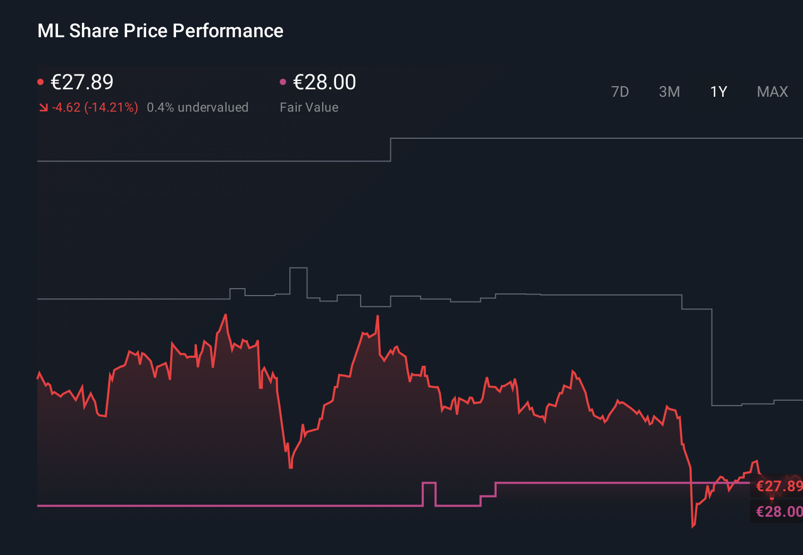Select the 1Y time range

(718, 91)
